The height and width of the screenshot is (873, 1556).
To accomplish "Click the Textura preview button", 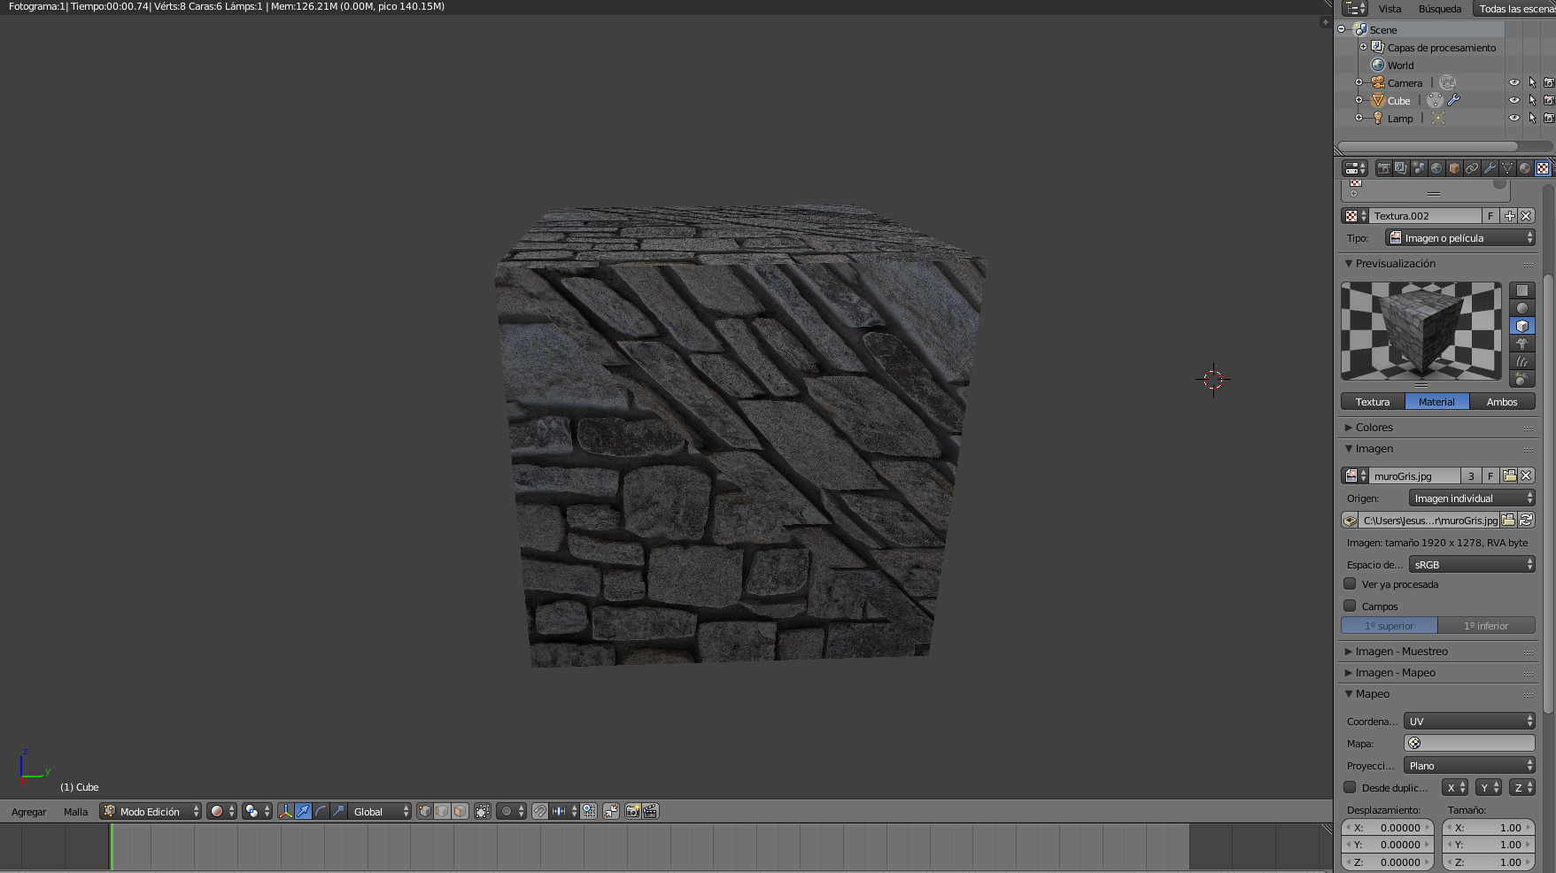I will (1373, 402).
